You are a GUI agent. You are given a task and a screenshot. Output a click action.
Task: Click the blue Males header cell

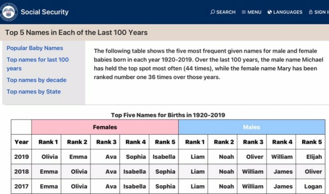pos(251,127)
